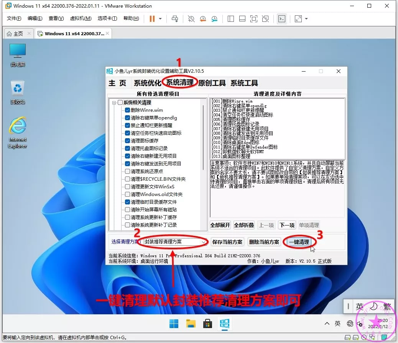Open the Internet Explorer desktop shortcut

[x=18, y=132]
